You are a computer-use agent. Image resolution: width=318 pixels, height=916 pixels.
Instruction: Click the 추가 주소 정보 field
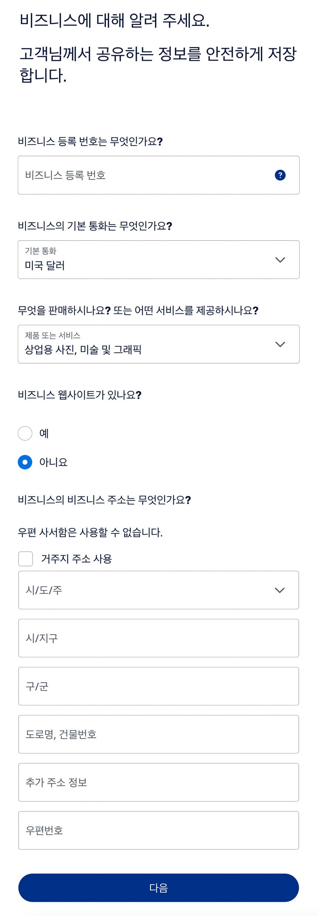coord(159,782)
